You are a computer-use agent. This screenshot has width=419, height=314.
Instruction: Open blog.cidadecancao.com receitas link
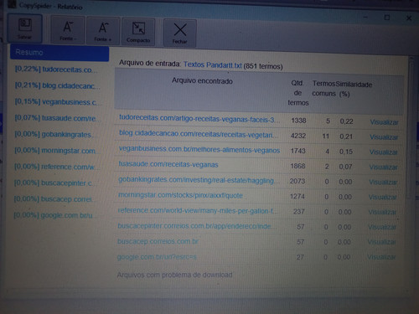[x=199, y=134]
